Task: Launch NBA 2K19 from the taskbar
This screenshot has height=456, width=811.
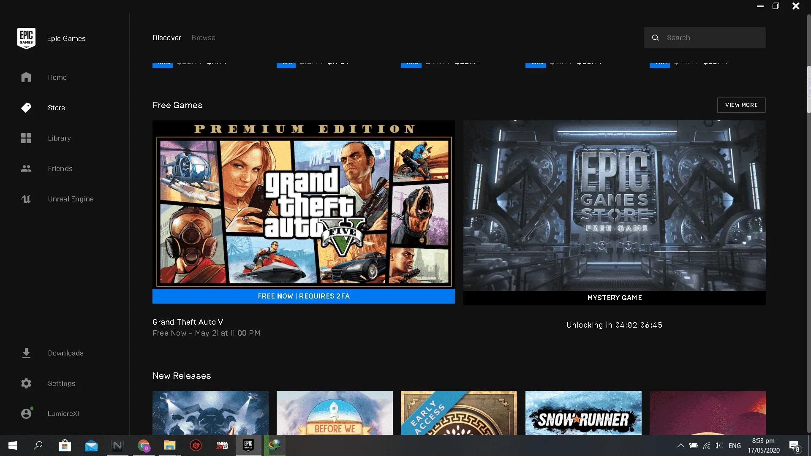Action: tap(222, 445)
